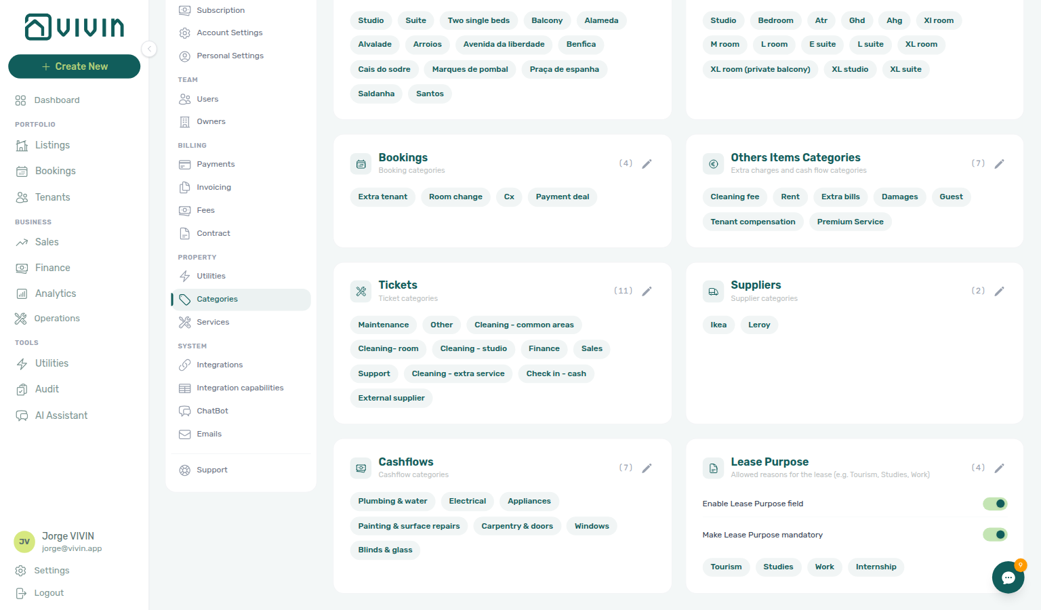Click the Operations tools icon
Viewport: 1041px width, 610px height.
[21, 319]
